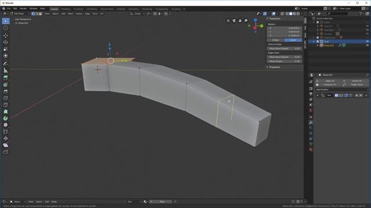
Task: Switch to wireframe viewport shading
Action: [x=287, y=14]
